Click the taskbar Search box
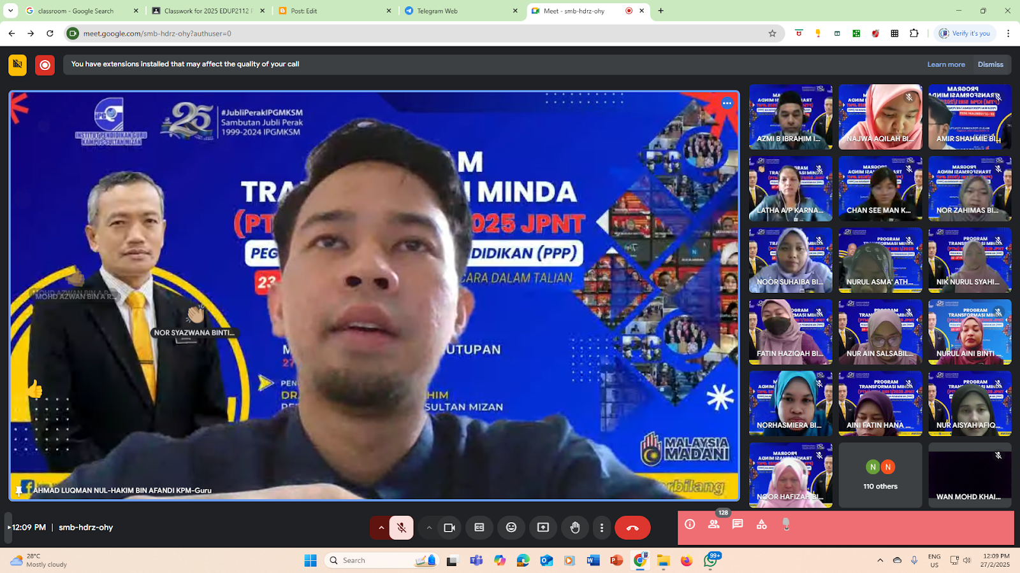The height and width of the screenshot is (573, 1020). coord(381,560)
